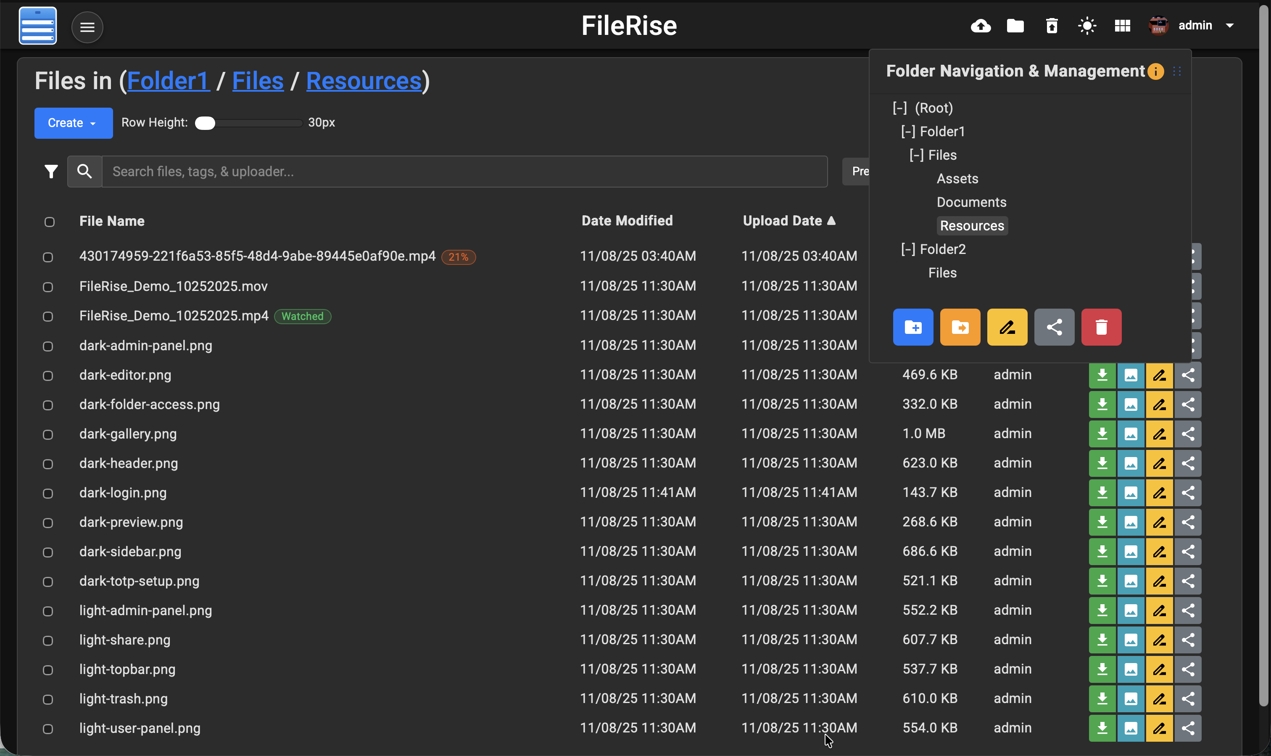Sort the list by Date Modified column
1271x756 pixels.
pyautogui.click(x=627, y=221)
